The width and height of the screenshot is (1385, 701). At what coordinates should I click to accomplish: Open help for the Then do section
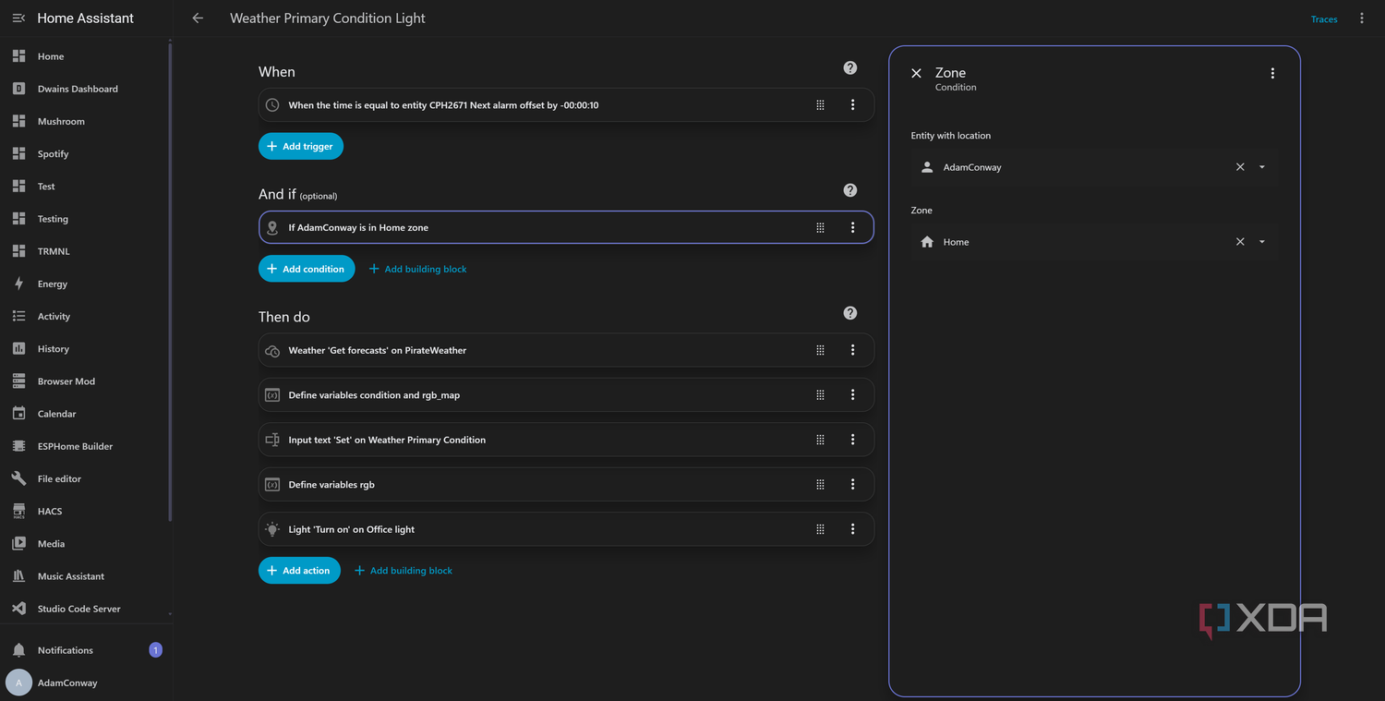click(x=850, y=313)
